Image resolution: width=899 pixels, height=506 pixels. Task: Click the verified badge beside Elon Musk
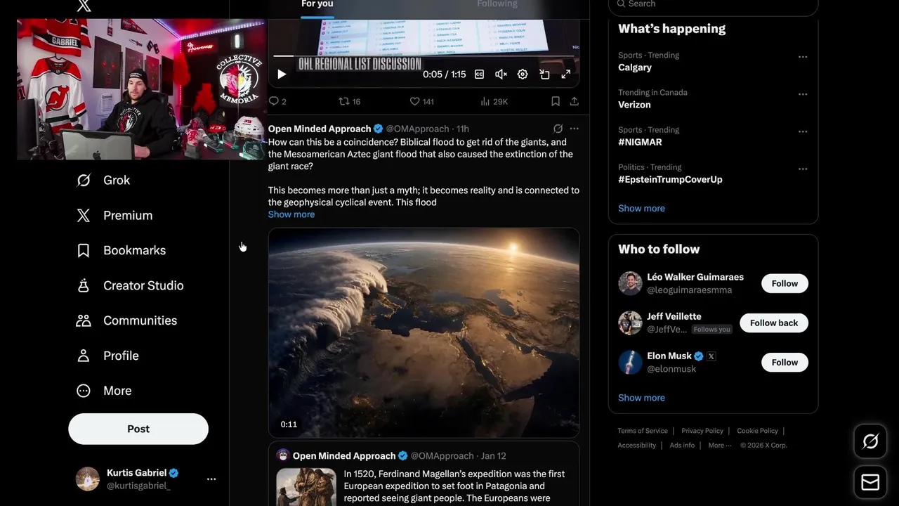tap(699, 356)
